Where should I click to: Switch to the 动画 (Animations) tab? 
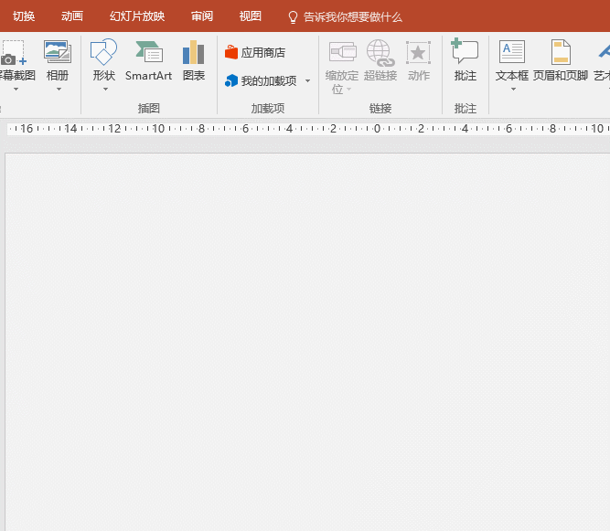pos(72,16)
